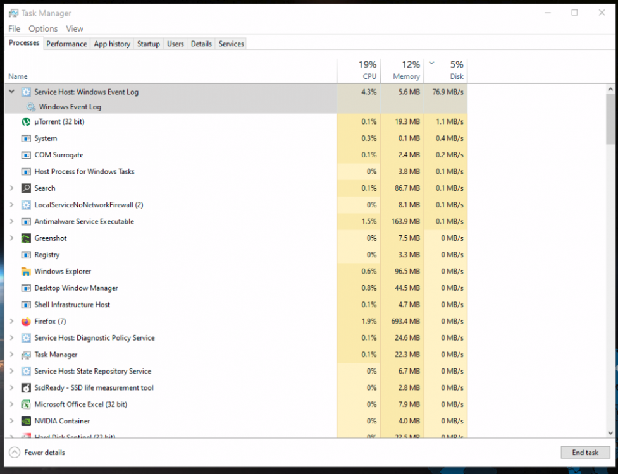Collapse Service Host: Windows Event Log group
Image resolution: width=618 pixels, height=474 pixels.
(12, 92)
